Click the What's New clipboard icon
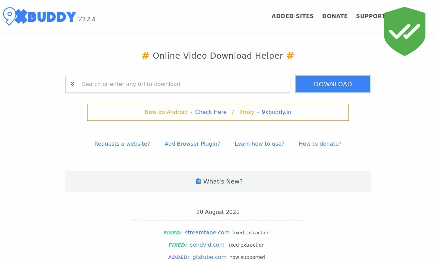 (x=198, y=181)
